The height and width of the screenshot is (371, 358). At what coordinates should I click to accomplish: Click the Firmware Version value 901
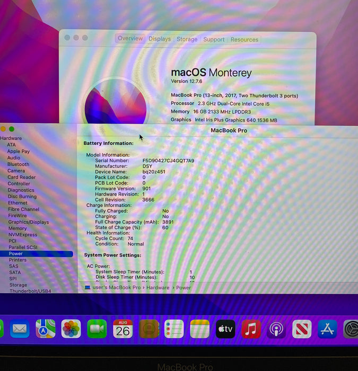146,189
